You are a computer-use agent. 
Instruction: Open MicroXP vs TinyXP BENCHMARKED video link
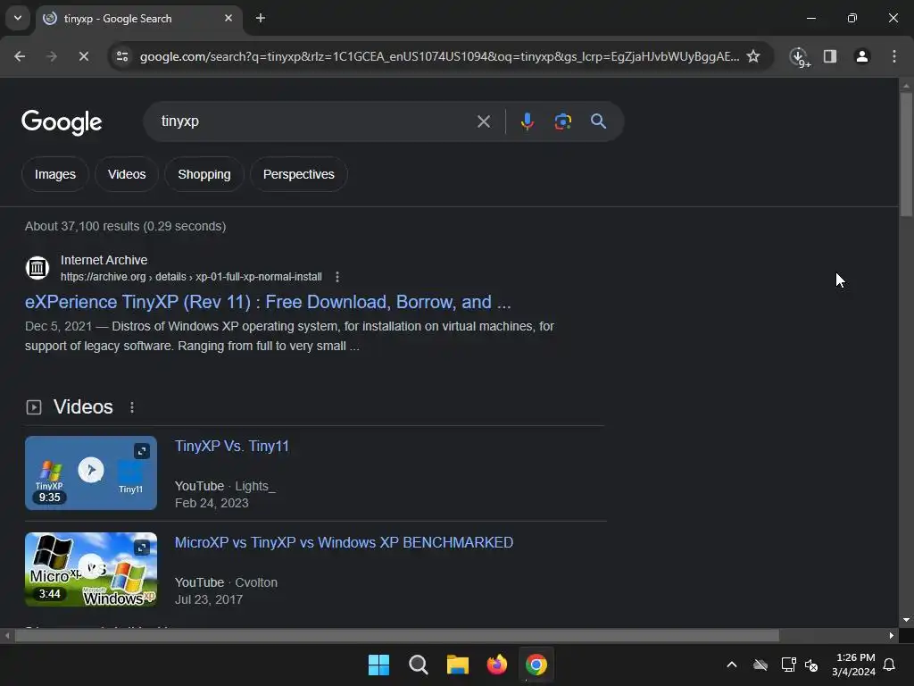pos(344,542)
